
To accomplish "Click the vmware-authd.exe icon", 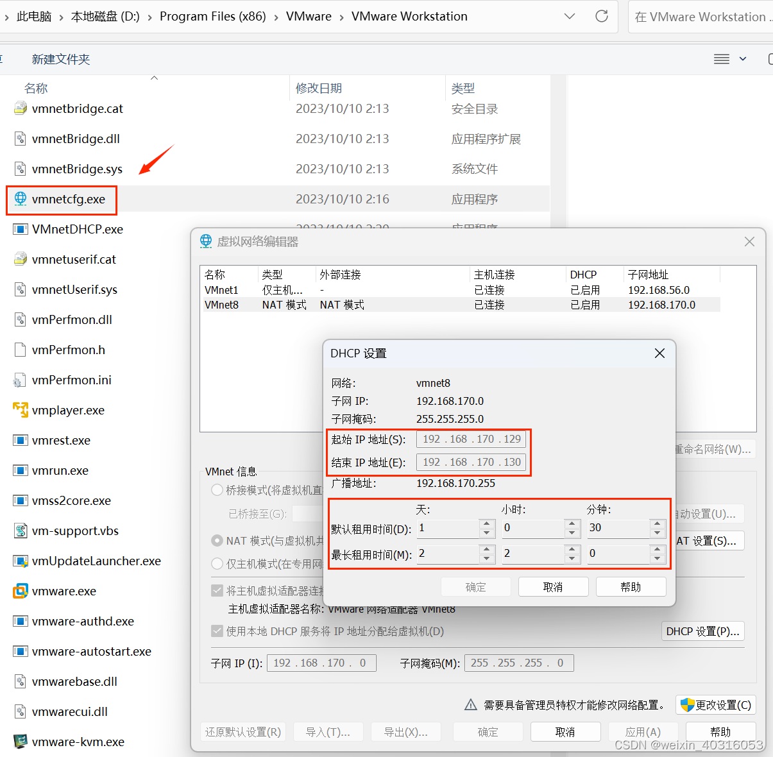I will pyautogui.click(x=21, y=621).
